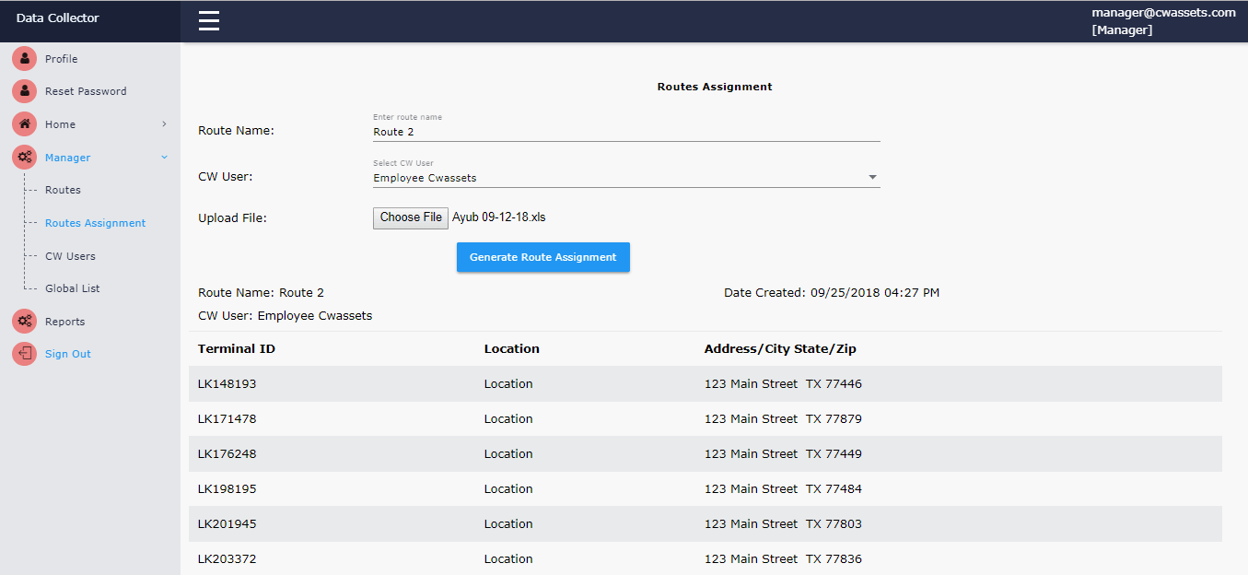Screen dimensions: 1248x575
Task: Expand the Home menu chevron
Action: [164, 123]
